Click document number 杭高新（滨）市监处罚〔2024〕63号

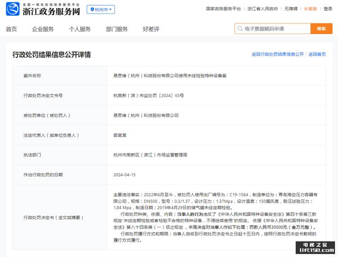tap(149, 95)
